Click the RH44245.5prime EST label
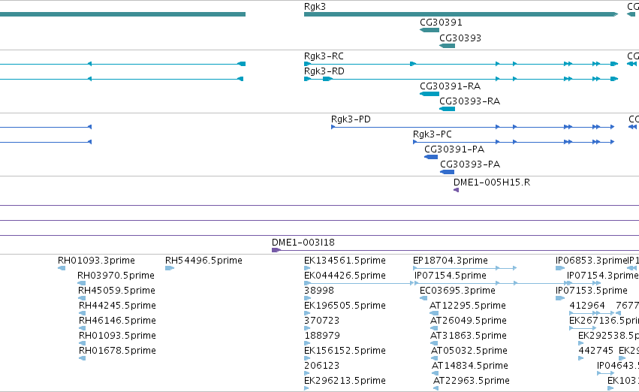The height and width of the screenshot is (392, 639). coord(117,305)
